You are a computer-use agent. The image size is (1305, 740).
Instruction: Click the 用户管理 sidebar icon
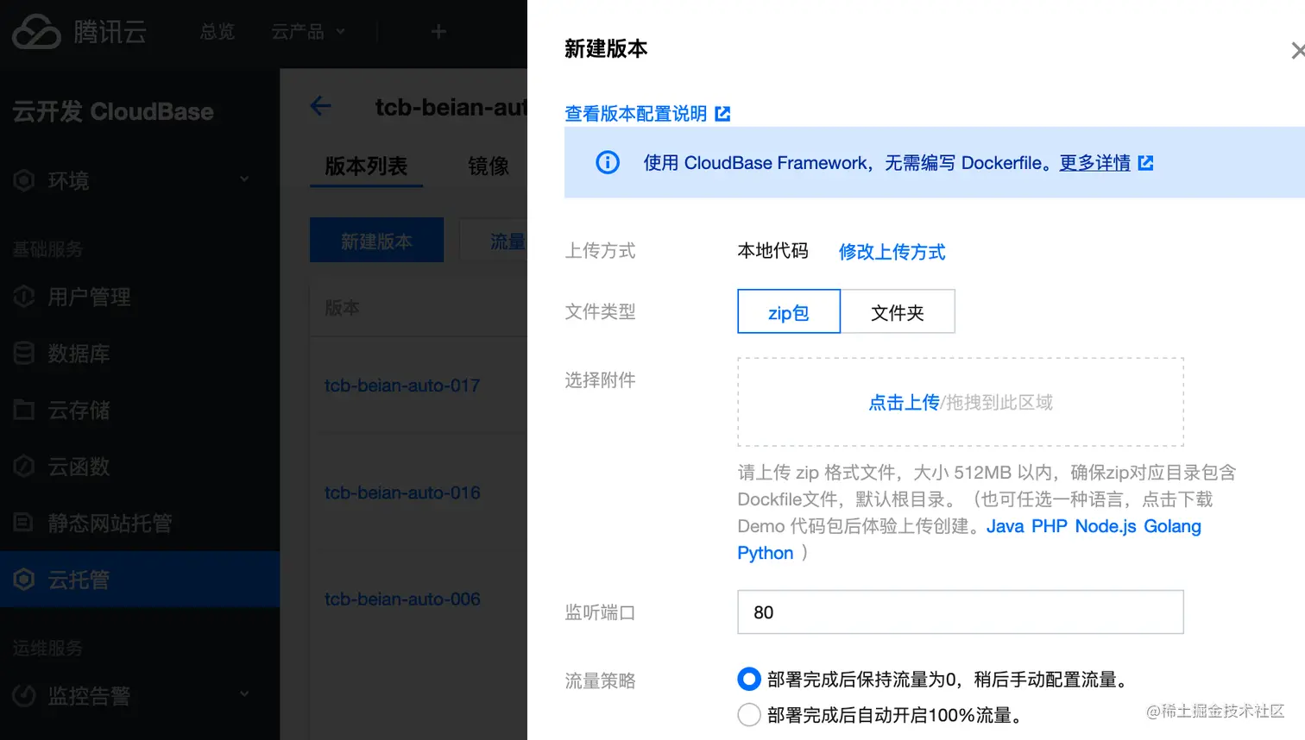click(x=24, y=297)
